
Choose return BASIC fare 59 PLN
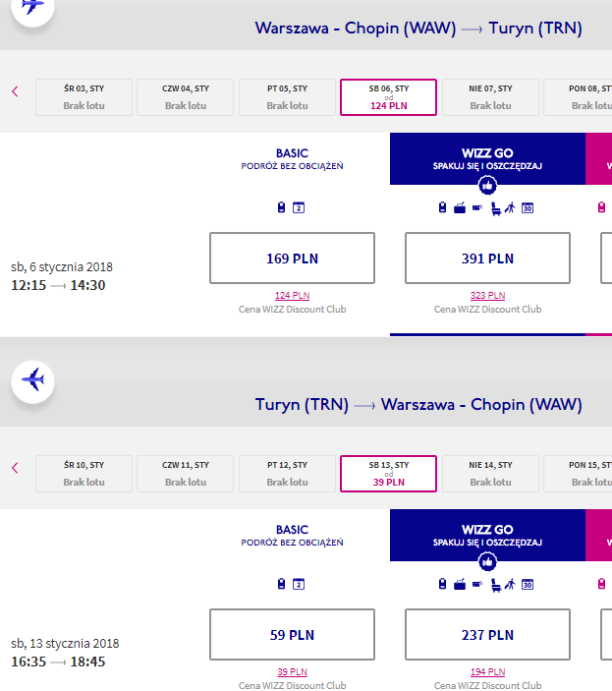click(x=293, y=635)
